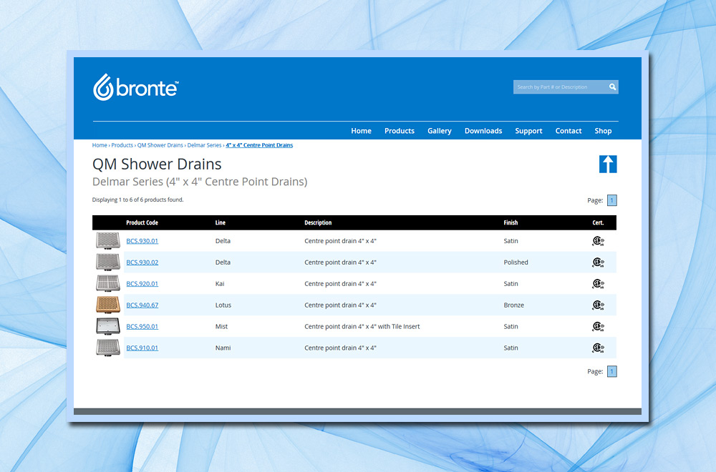The image size is (716, 472).
Task: Click 4" x 4" Centre Point Drains breadcrumb
Action: pos(259,145)
